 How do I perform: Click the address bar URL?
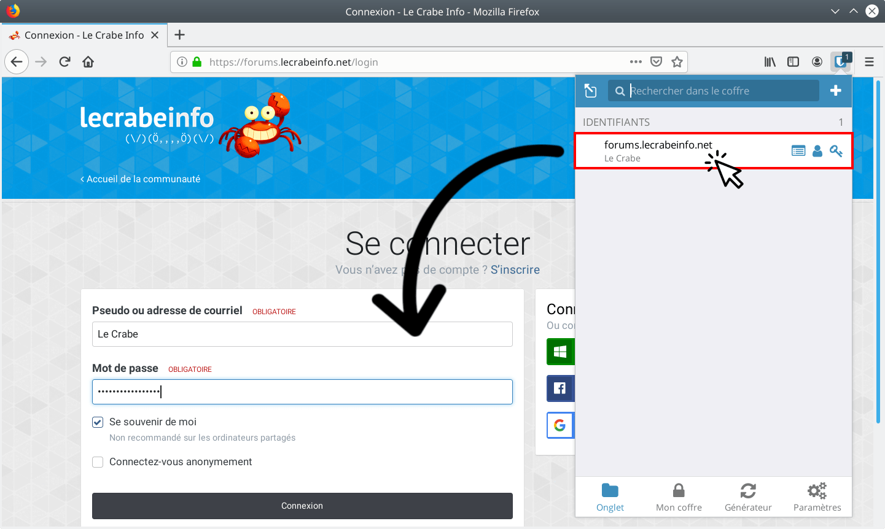click(294, 62)
